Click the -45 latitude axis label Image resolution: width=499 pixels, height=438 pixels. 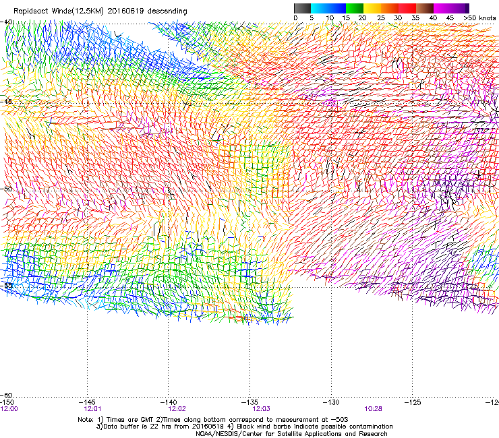point(6,102)
